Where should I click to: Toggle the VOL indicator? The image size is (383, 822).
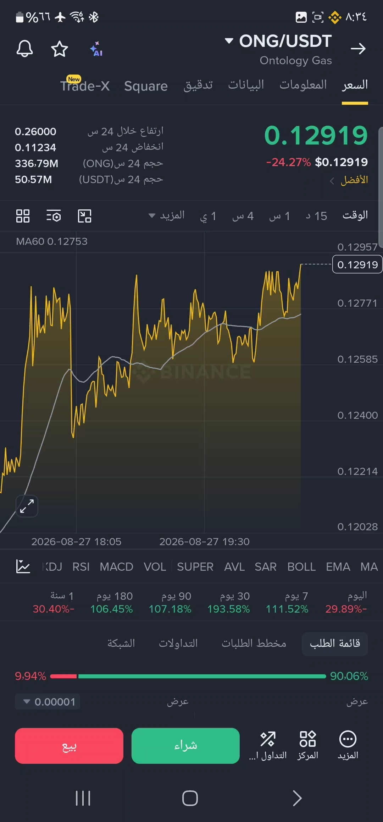[155, 567]
